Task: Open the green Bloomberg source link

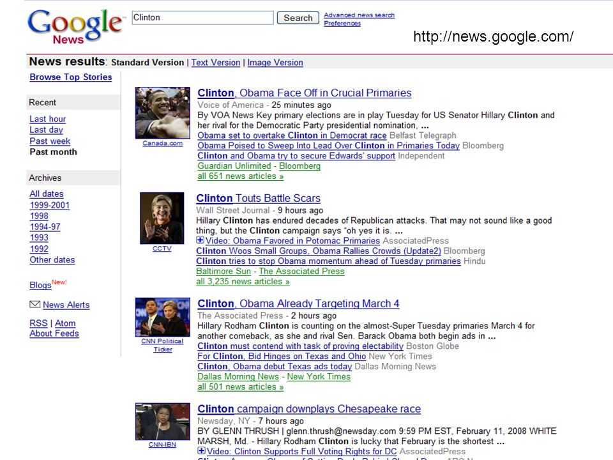Action: [300, 166]
